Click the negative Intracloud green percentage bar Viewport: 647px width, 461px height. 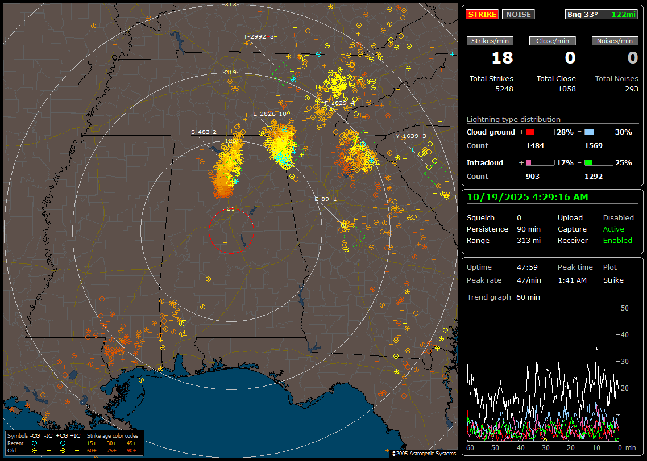point(599,163)
